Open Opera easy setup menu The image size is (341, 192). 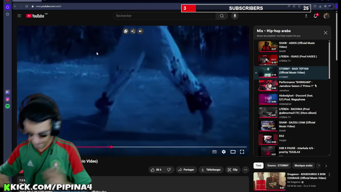click(x=325, y=6)
